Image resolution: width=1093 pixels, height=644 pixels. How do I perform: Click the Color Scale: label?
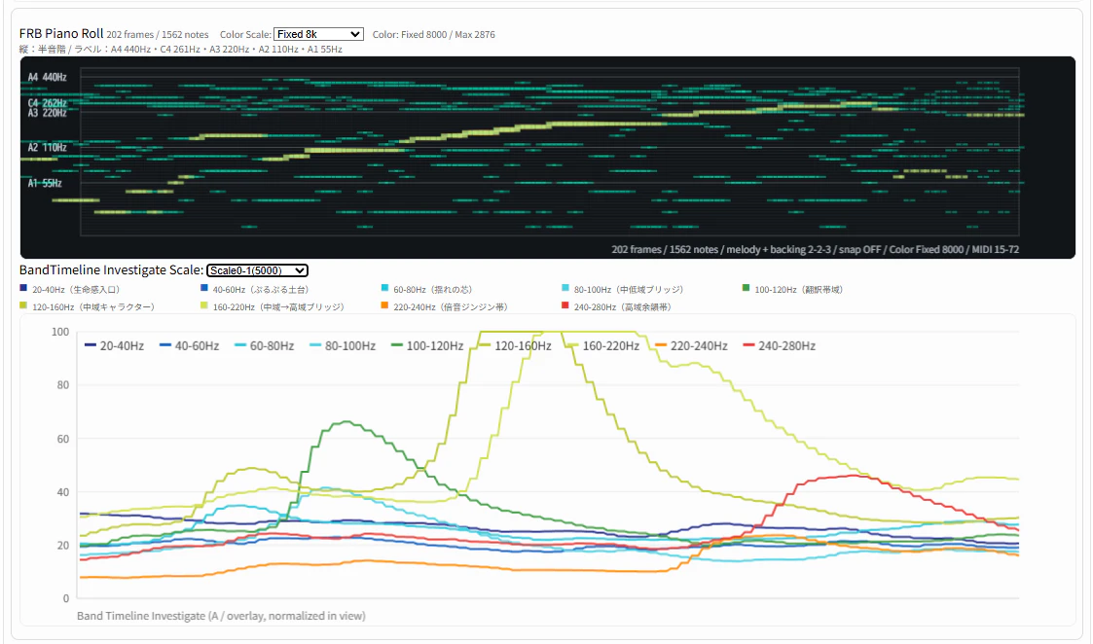245,34
